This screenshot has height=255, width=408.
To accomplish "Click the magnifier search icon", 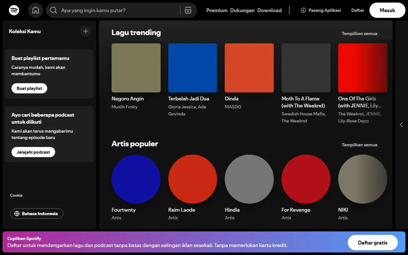I will (x=54, y=10).
